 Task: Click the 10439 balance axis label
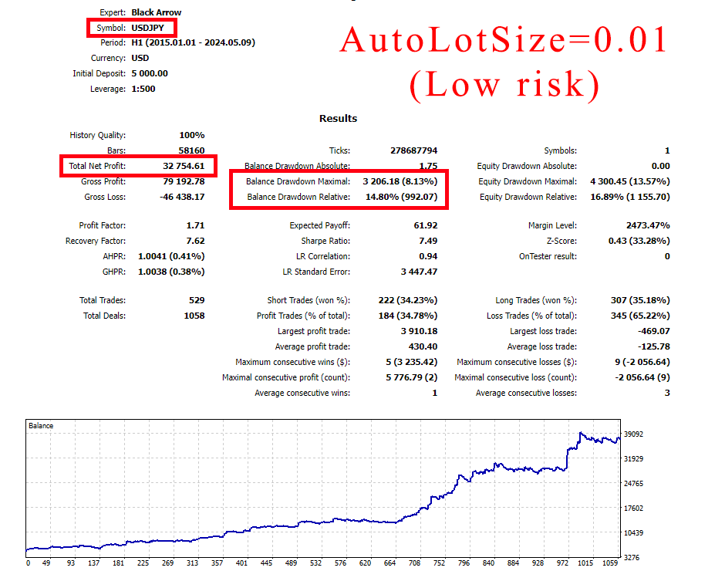point(633,532)
